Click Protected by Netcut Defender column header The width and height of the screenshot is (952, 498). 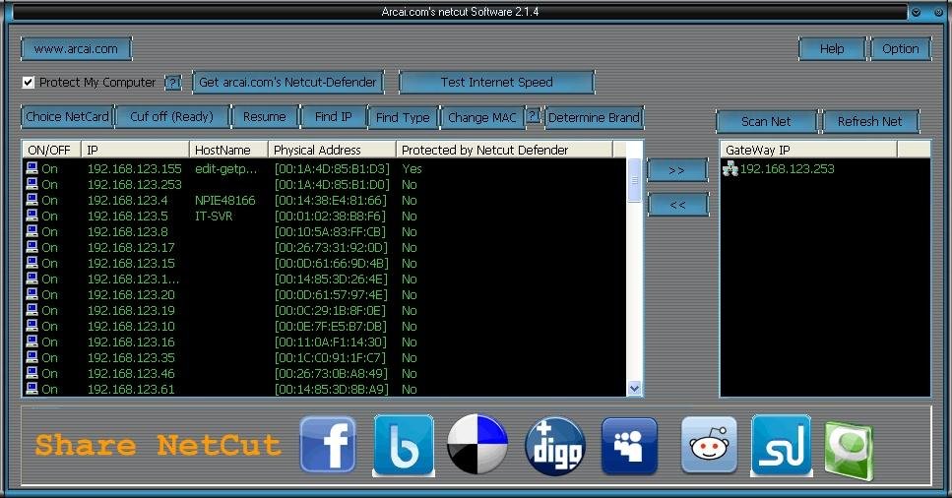pyautogui.click(x=504, y=150)
